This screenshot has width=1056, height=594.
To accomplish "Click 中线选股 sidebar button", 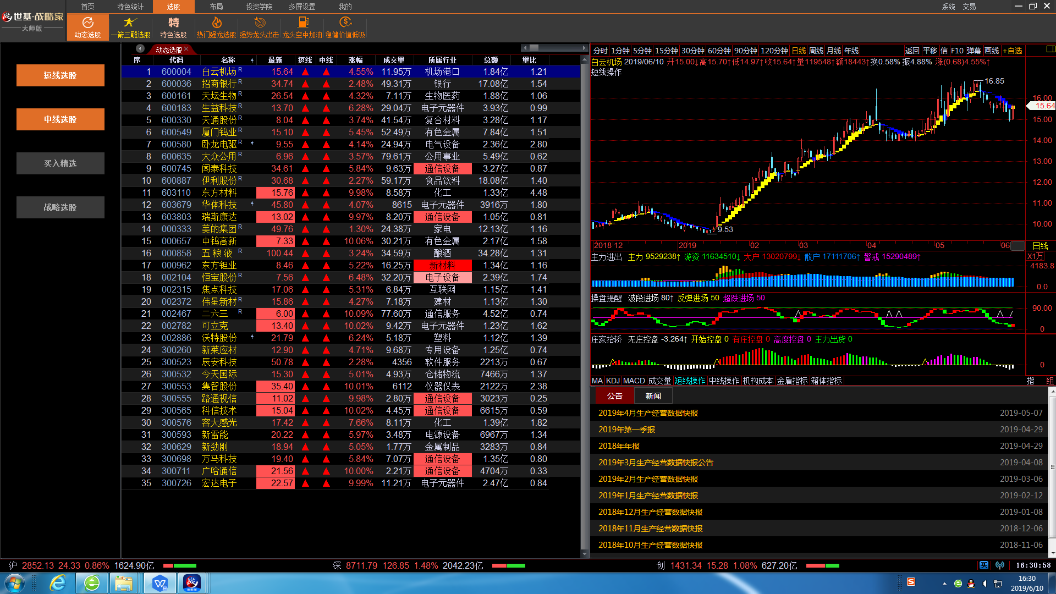I will coord(61,119).
